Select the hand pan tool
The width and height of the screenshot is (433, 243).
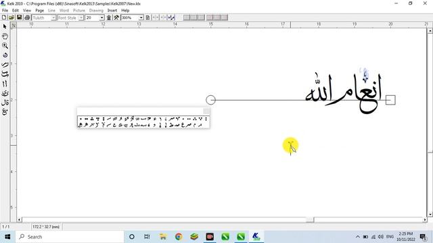[x=5, y=36]
